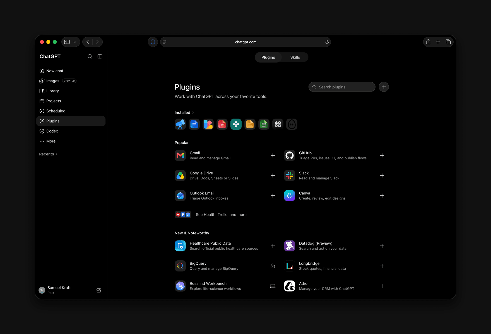The image size is (491, 334).
Task: Reload the page in Safari
Action: [x=327, y=42]
